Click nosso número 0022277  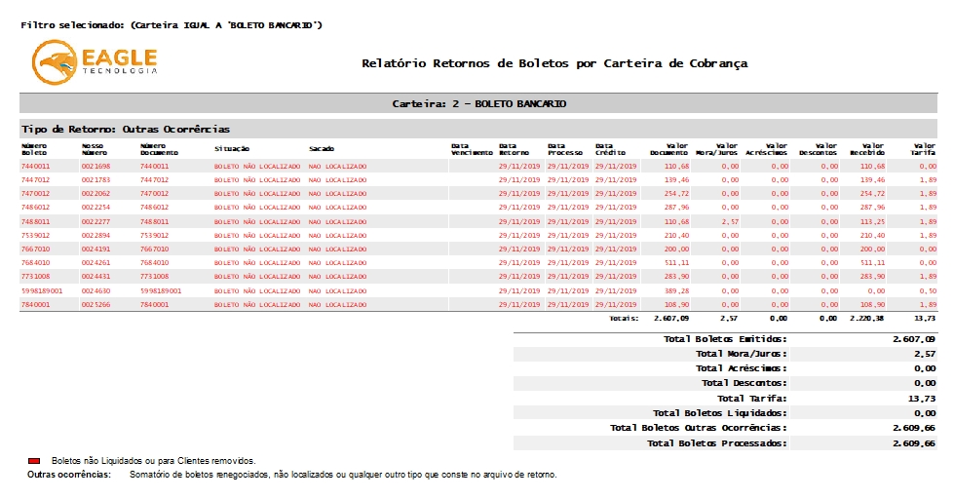(x=95, y=221)
